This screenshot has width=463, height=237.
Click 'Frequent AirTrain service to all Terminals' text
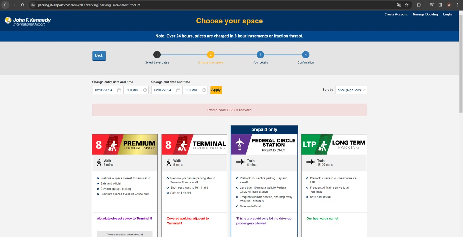(330, 190)
